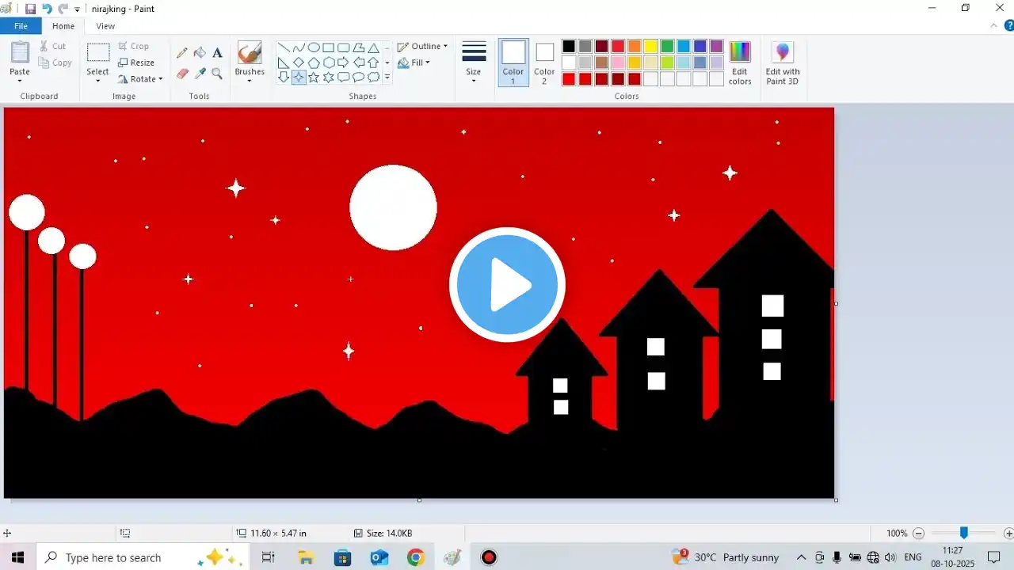Viewport: 1014px width, 570px height.
Task: Activate the Color 1 selector
Action: click(513, 63)
